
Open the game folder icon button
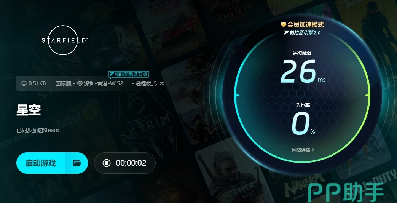[77, 163]
